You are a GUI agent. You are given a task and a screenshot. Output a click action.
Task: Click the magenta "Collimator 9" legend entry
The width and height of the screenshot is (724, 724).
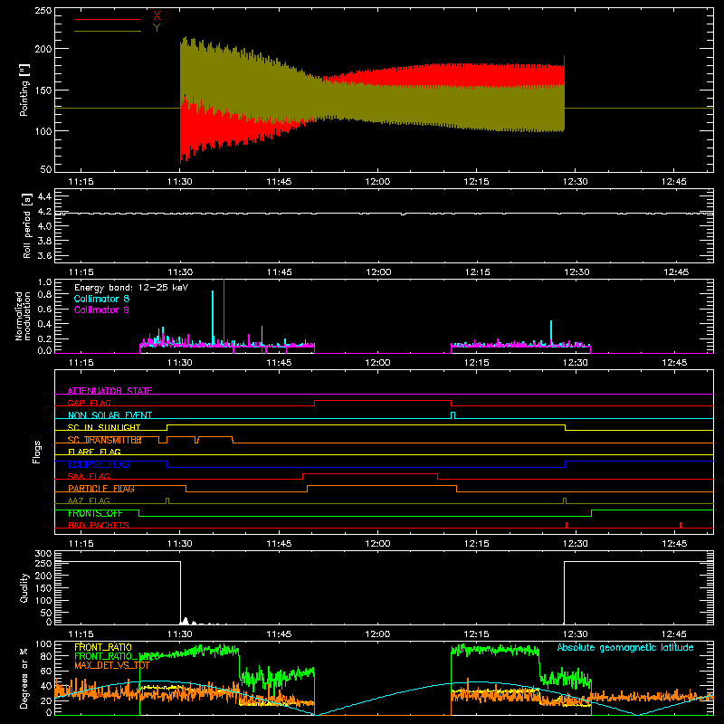click(101, 310)
